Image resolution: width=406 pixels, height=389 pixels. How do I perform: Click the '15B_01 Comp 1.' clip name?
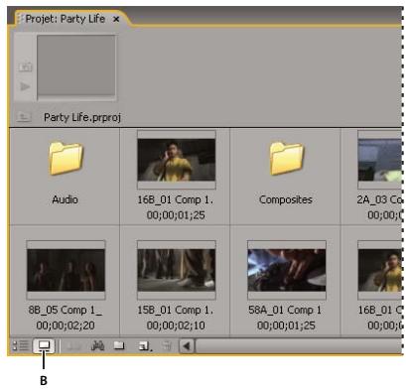pyautogui.click(x=176, y=310)
